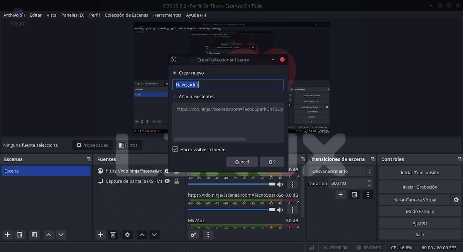The height and width of the screenshot is (252, 463).
Task: Click the CPU: 6.8% status bar entry
Action: 401,247
